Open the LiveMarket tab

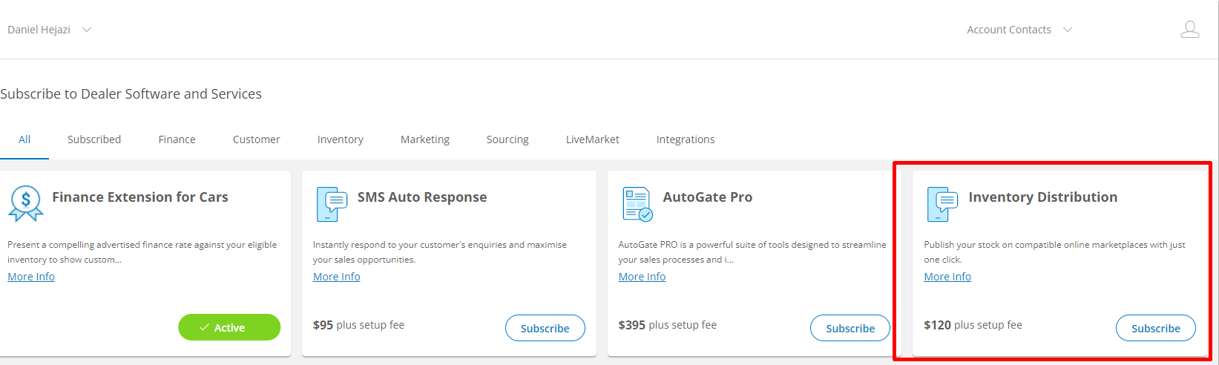(x=592, y=139)
